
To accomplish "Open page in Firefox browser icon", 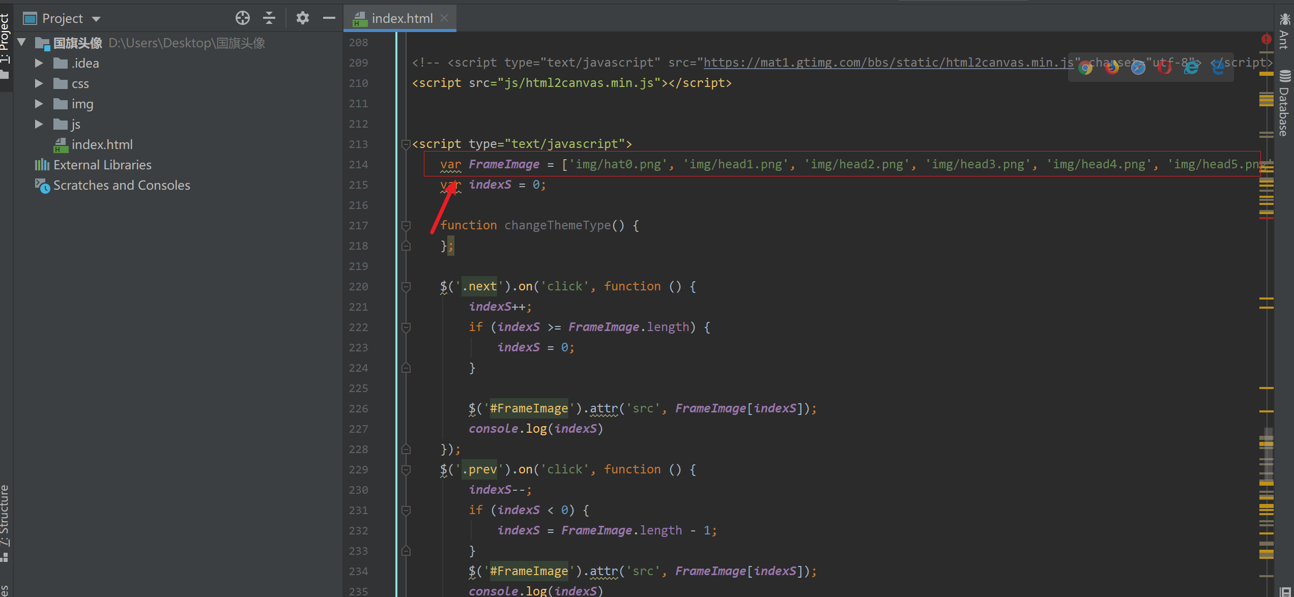I will [x=1111, y=67].
